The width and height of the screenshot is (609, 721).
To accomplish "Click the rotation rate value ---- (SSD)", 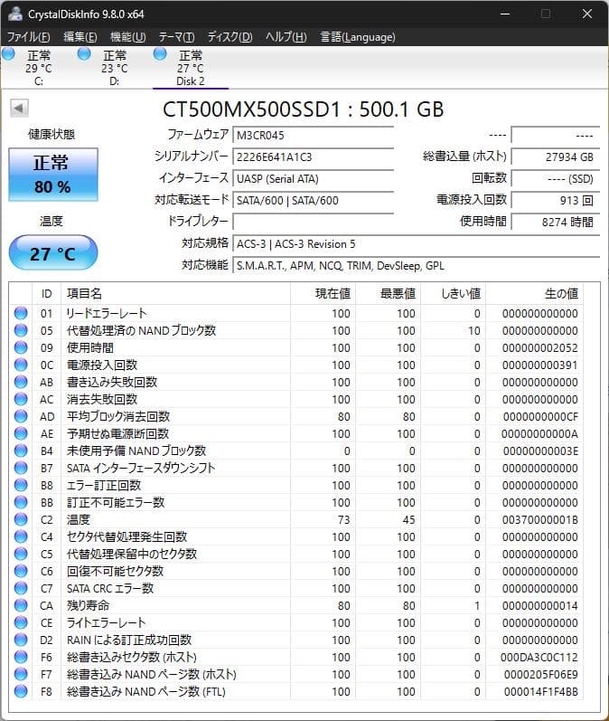I will click(556, 178).
